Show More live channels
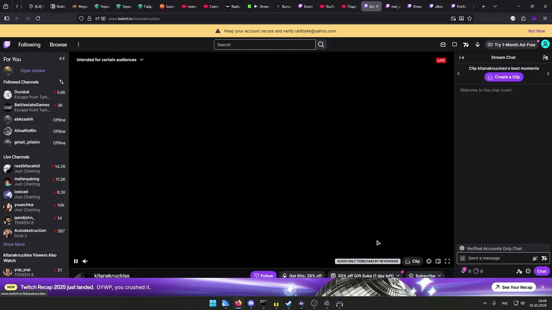The image size is (552, 310). point(14,244)
